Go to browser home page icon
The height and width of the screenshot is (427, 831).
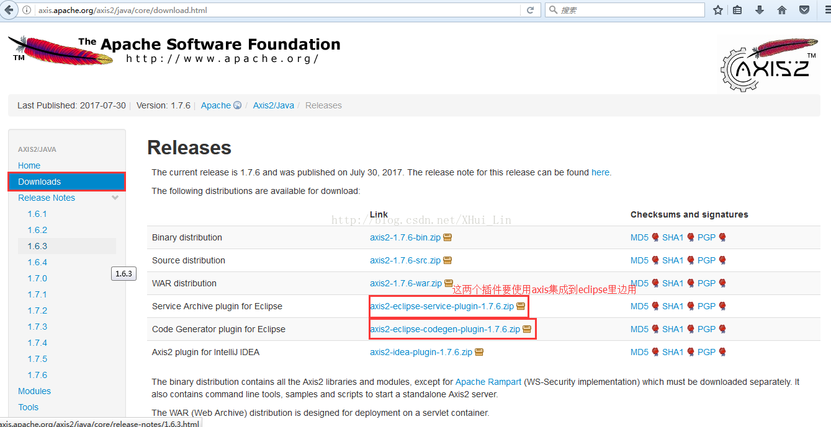tap(782, 10)
